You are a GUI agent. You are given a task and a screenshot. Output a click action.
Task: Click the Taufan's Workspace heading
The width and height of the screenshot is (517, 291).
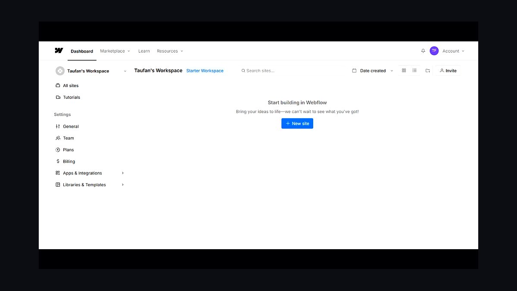click(x=158, y=70)
